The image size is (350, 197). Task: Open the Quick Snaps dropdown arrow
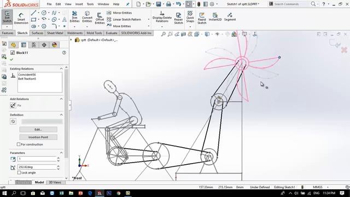(x=190, y=27)
